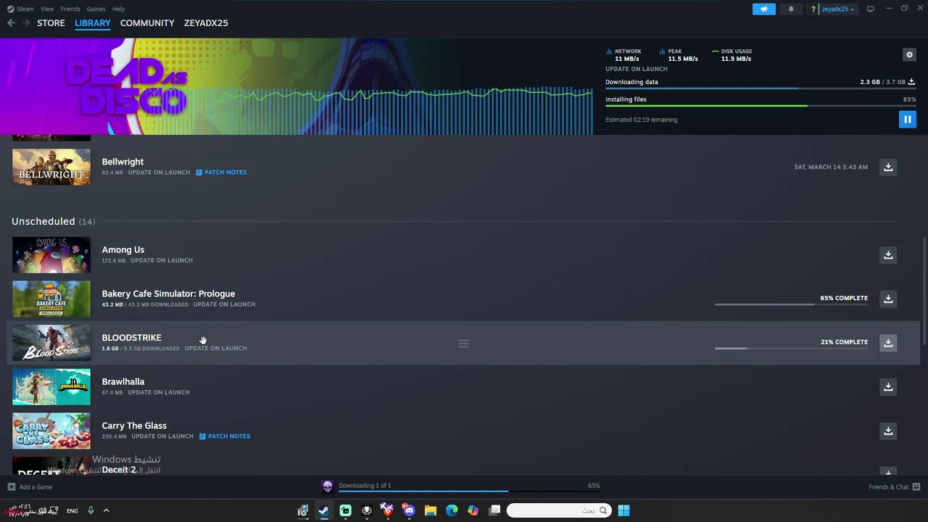Open the COMMUNITY tab

[147, 23]
